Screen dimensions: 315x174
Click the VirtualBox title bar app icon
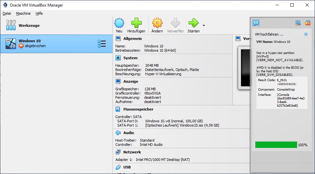(x=6, y=5)
